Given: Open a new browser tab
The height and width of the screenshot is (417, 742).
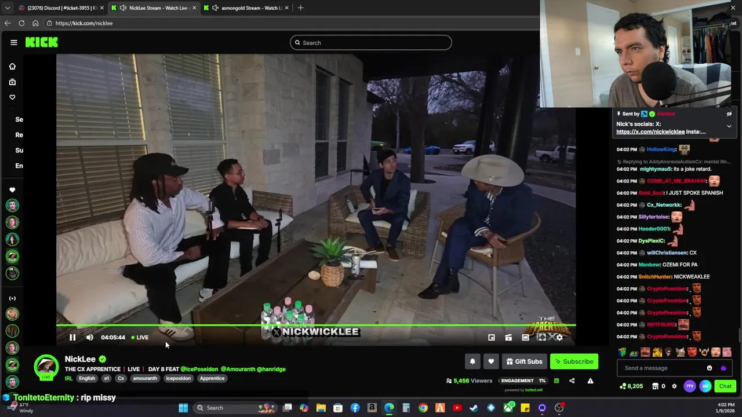Looking at the screenshot, I should click(x=300, y=8).
